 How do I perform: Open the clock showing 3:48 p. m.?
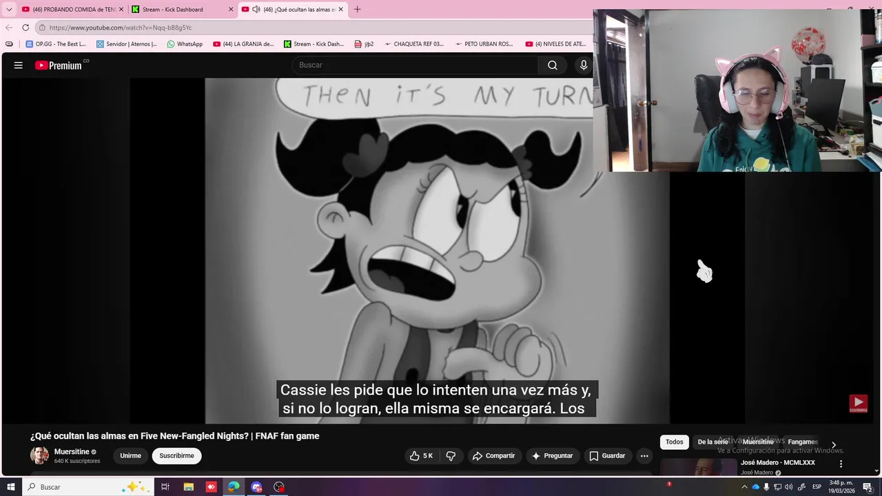point(842,487)
